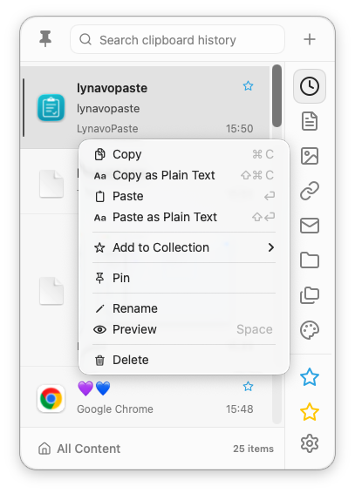Click the plus button to add new item
The height and width of the screenshot is (493, 355).
pos(310,39)
